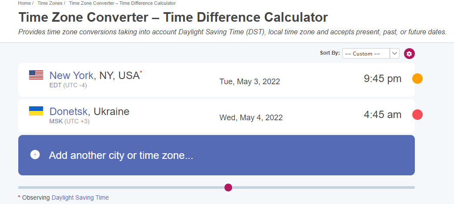Open the Donetsk city link

tap(69, 112)
